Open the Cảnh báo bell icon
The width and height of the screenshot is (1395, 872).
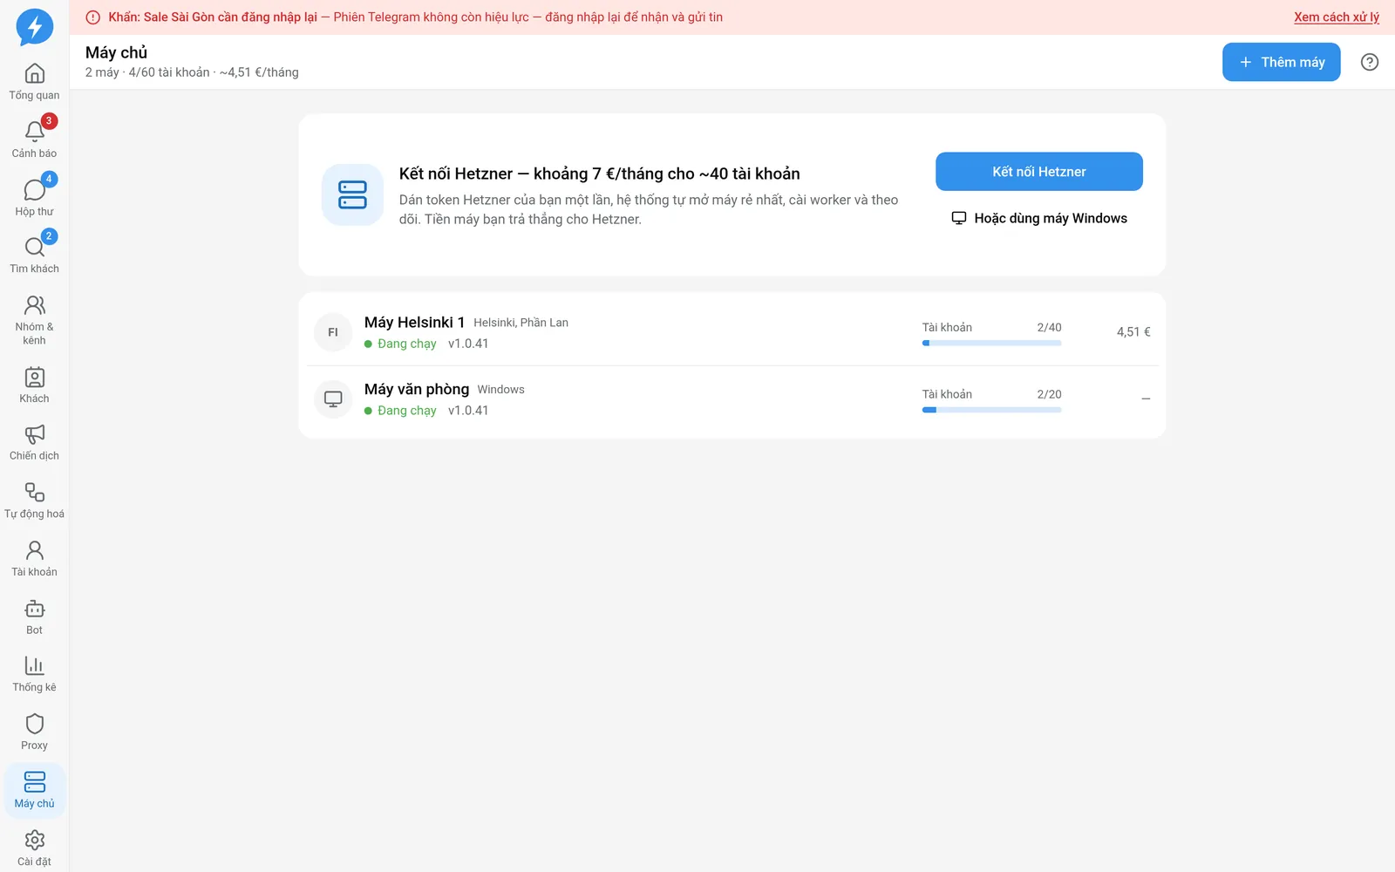(34, 132)
